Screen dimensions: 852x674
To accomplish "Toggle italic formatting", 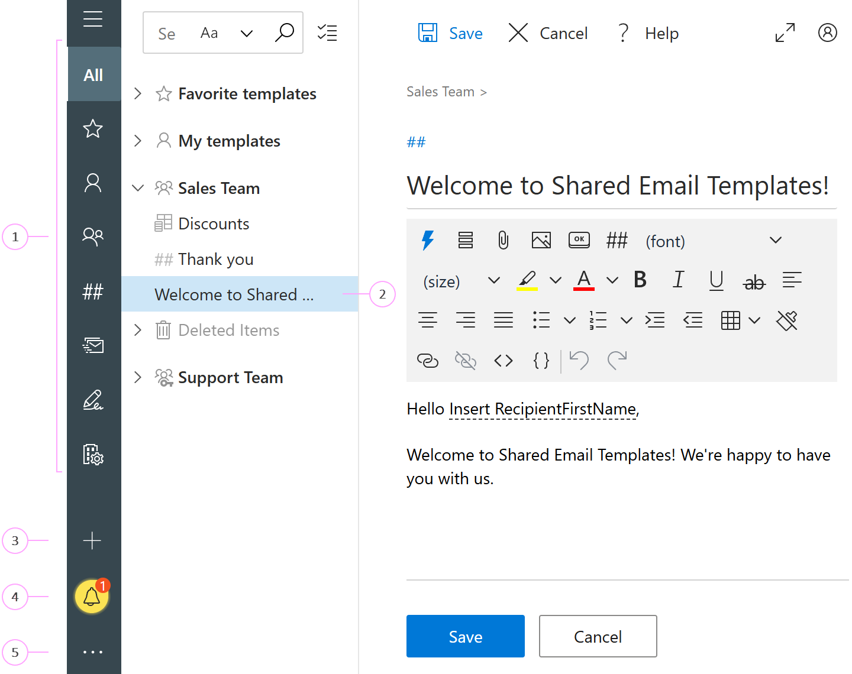I will [679, 280].
